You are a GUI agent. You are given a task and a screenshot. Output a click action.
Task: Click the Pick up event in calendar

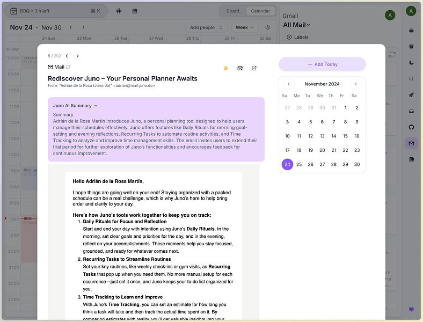[30, 178]
